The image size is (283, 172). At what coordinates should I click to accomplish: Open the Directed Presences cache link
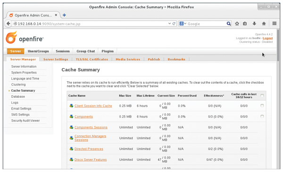[x=89, y=149]
